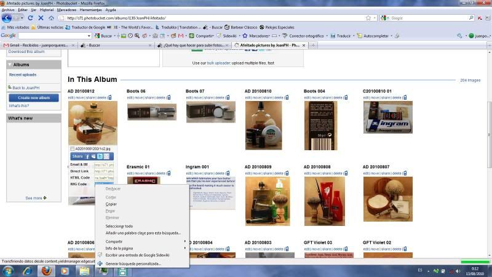The height and width of the screenshot is (277, 492).
Task: Switch to '¿Qué hay que hacer para subir fotos' tab
Action: 192,45
